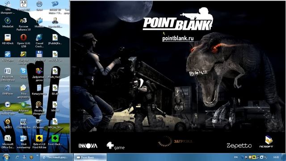Click the taskbar clock showing 14:43

[x=276, y=157]
